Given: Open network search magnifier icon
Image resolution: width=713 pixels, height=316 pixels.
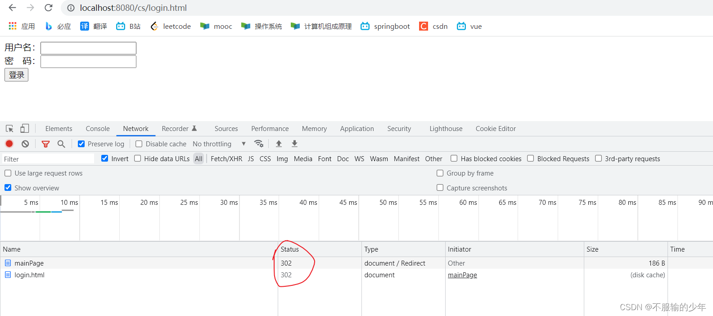Looking at the screenshot, I should [61, 144].
